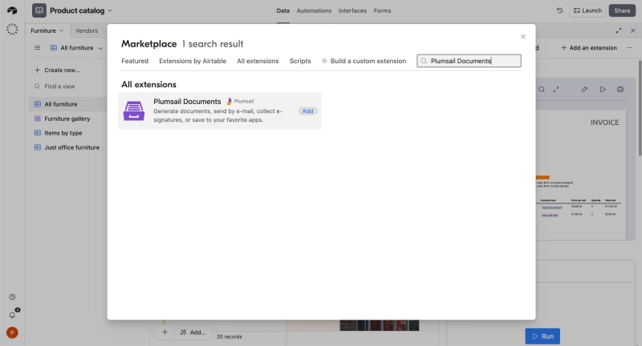Open the Plumsail Documents drawer icon

coord(134,111)
